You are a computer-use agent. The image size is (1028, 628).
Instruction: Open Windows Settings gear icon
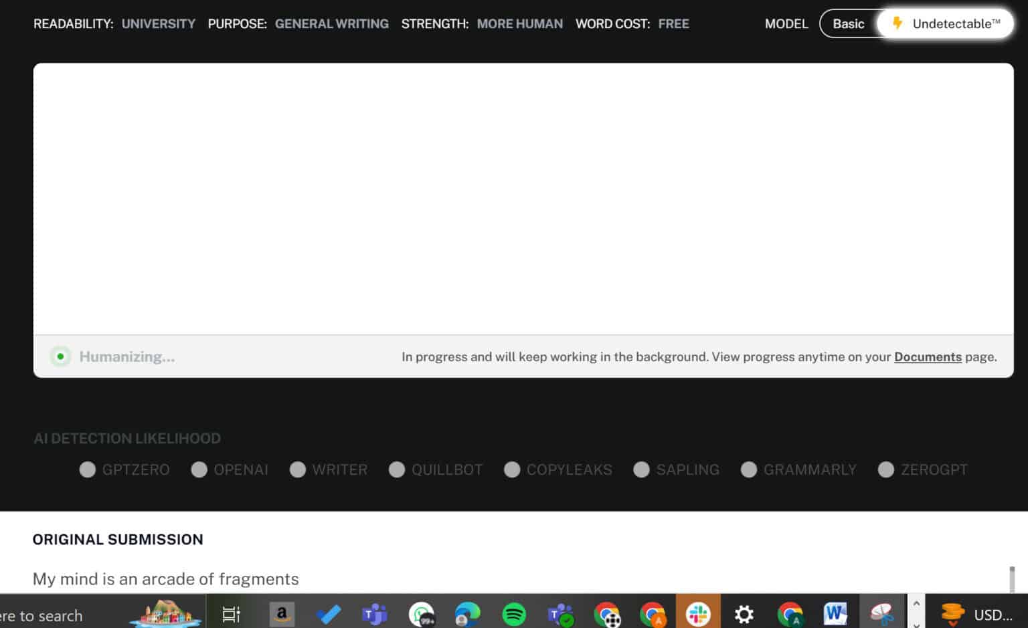click(x=744, y=614)
